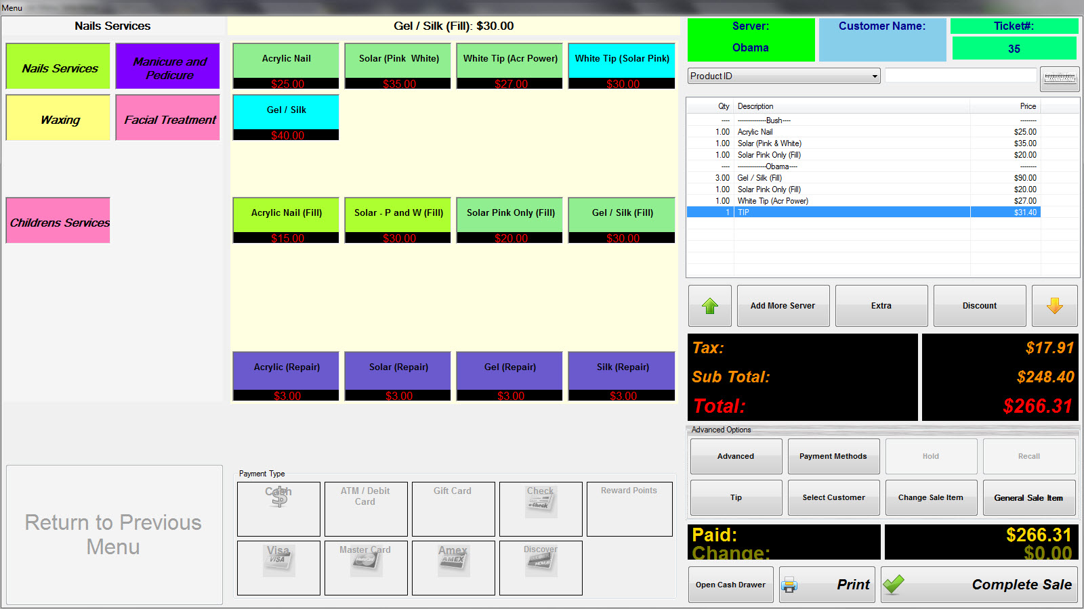Open the Payment Methods option
This screenshot has height=609, width=1084.
pyautogui.click(x=833, y=457)
